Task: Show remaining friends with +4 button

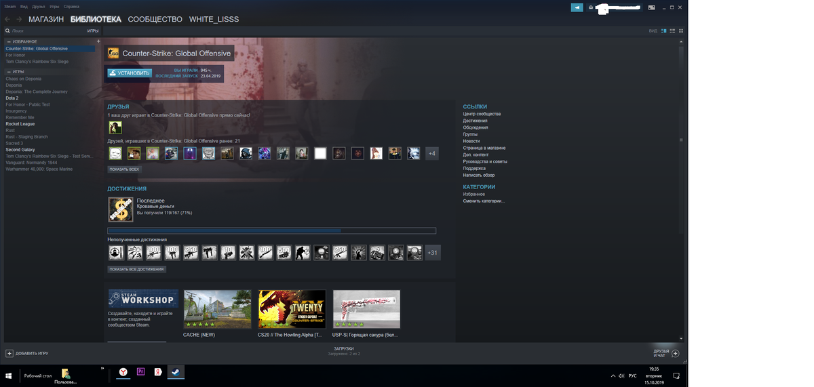Action: click(x=431, y=153)
